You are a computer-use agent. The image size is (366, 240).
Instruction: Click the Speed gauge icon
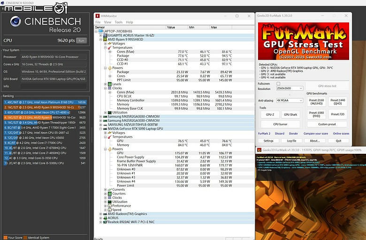[109, 210]
